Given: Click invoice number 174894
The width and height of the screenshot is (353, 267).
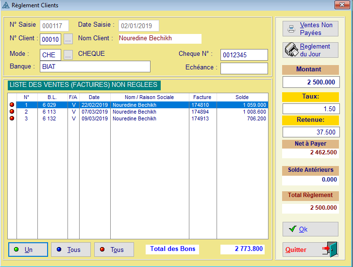Looking at the screenshot, I should pyautogui.click(x=200, y=112).
